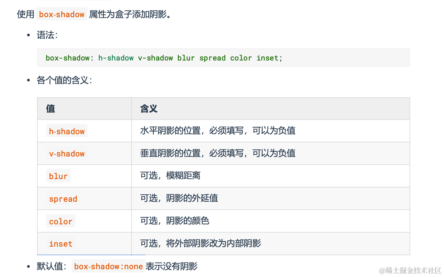The height and width of the screenshot is (277, 444).
Task: Click the h-shadow code tag in table
Action: coord(67,131)
